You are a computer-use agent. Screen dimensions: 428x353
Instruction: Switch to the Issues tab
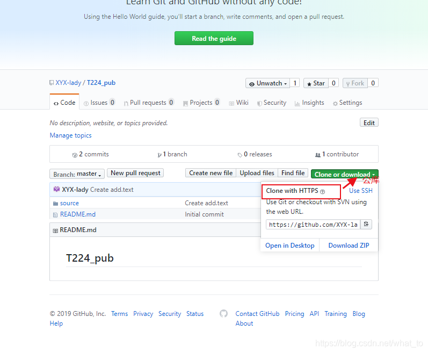coord(99,103)
